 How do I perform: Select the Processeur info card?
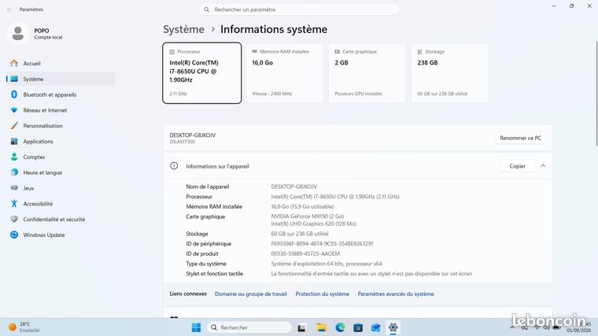[x=202, y=73]
